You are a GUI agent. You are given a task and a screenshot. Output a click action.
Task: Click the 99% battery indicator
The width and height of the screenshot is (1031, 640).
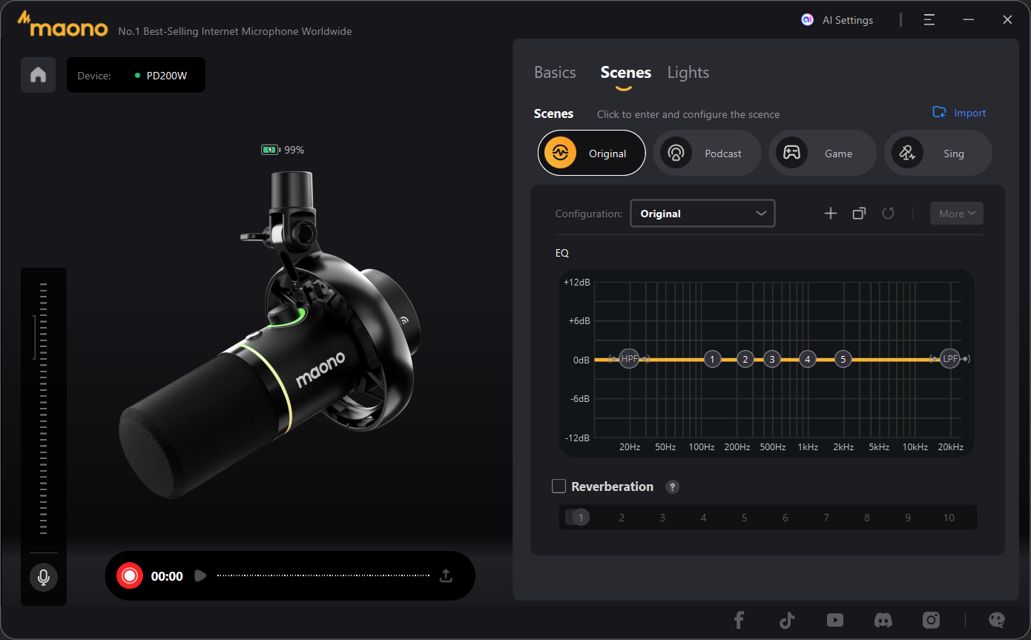283,150
